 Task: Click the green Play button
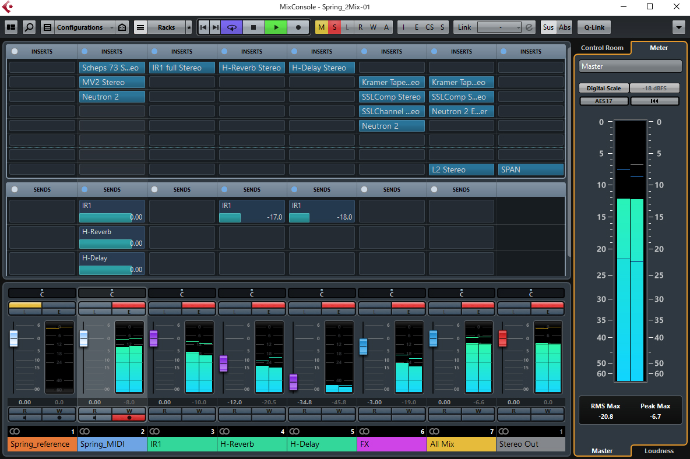click(x=276, y=27)
